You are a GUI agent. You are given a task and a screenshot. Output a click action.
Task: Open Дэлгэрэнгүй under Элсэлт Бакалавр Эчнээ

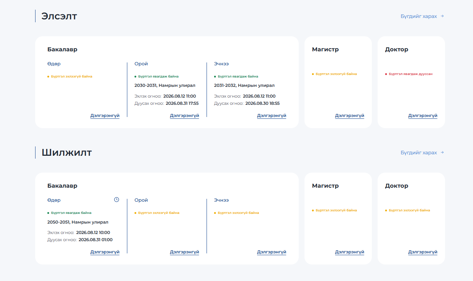(271, 116)
